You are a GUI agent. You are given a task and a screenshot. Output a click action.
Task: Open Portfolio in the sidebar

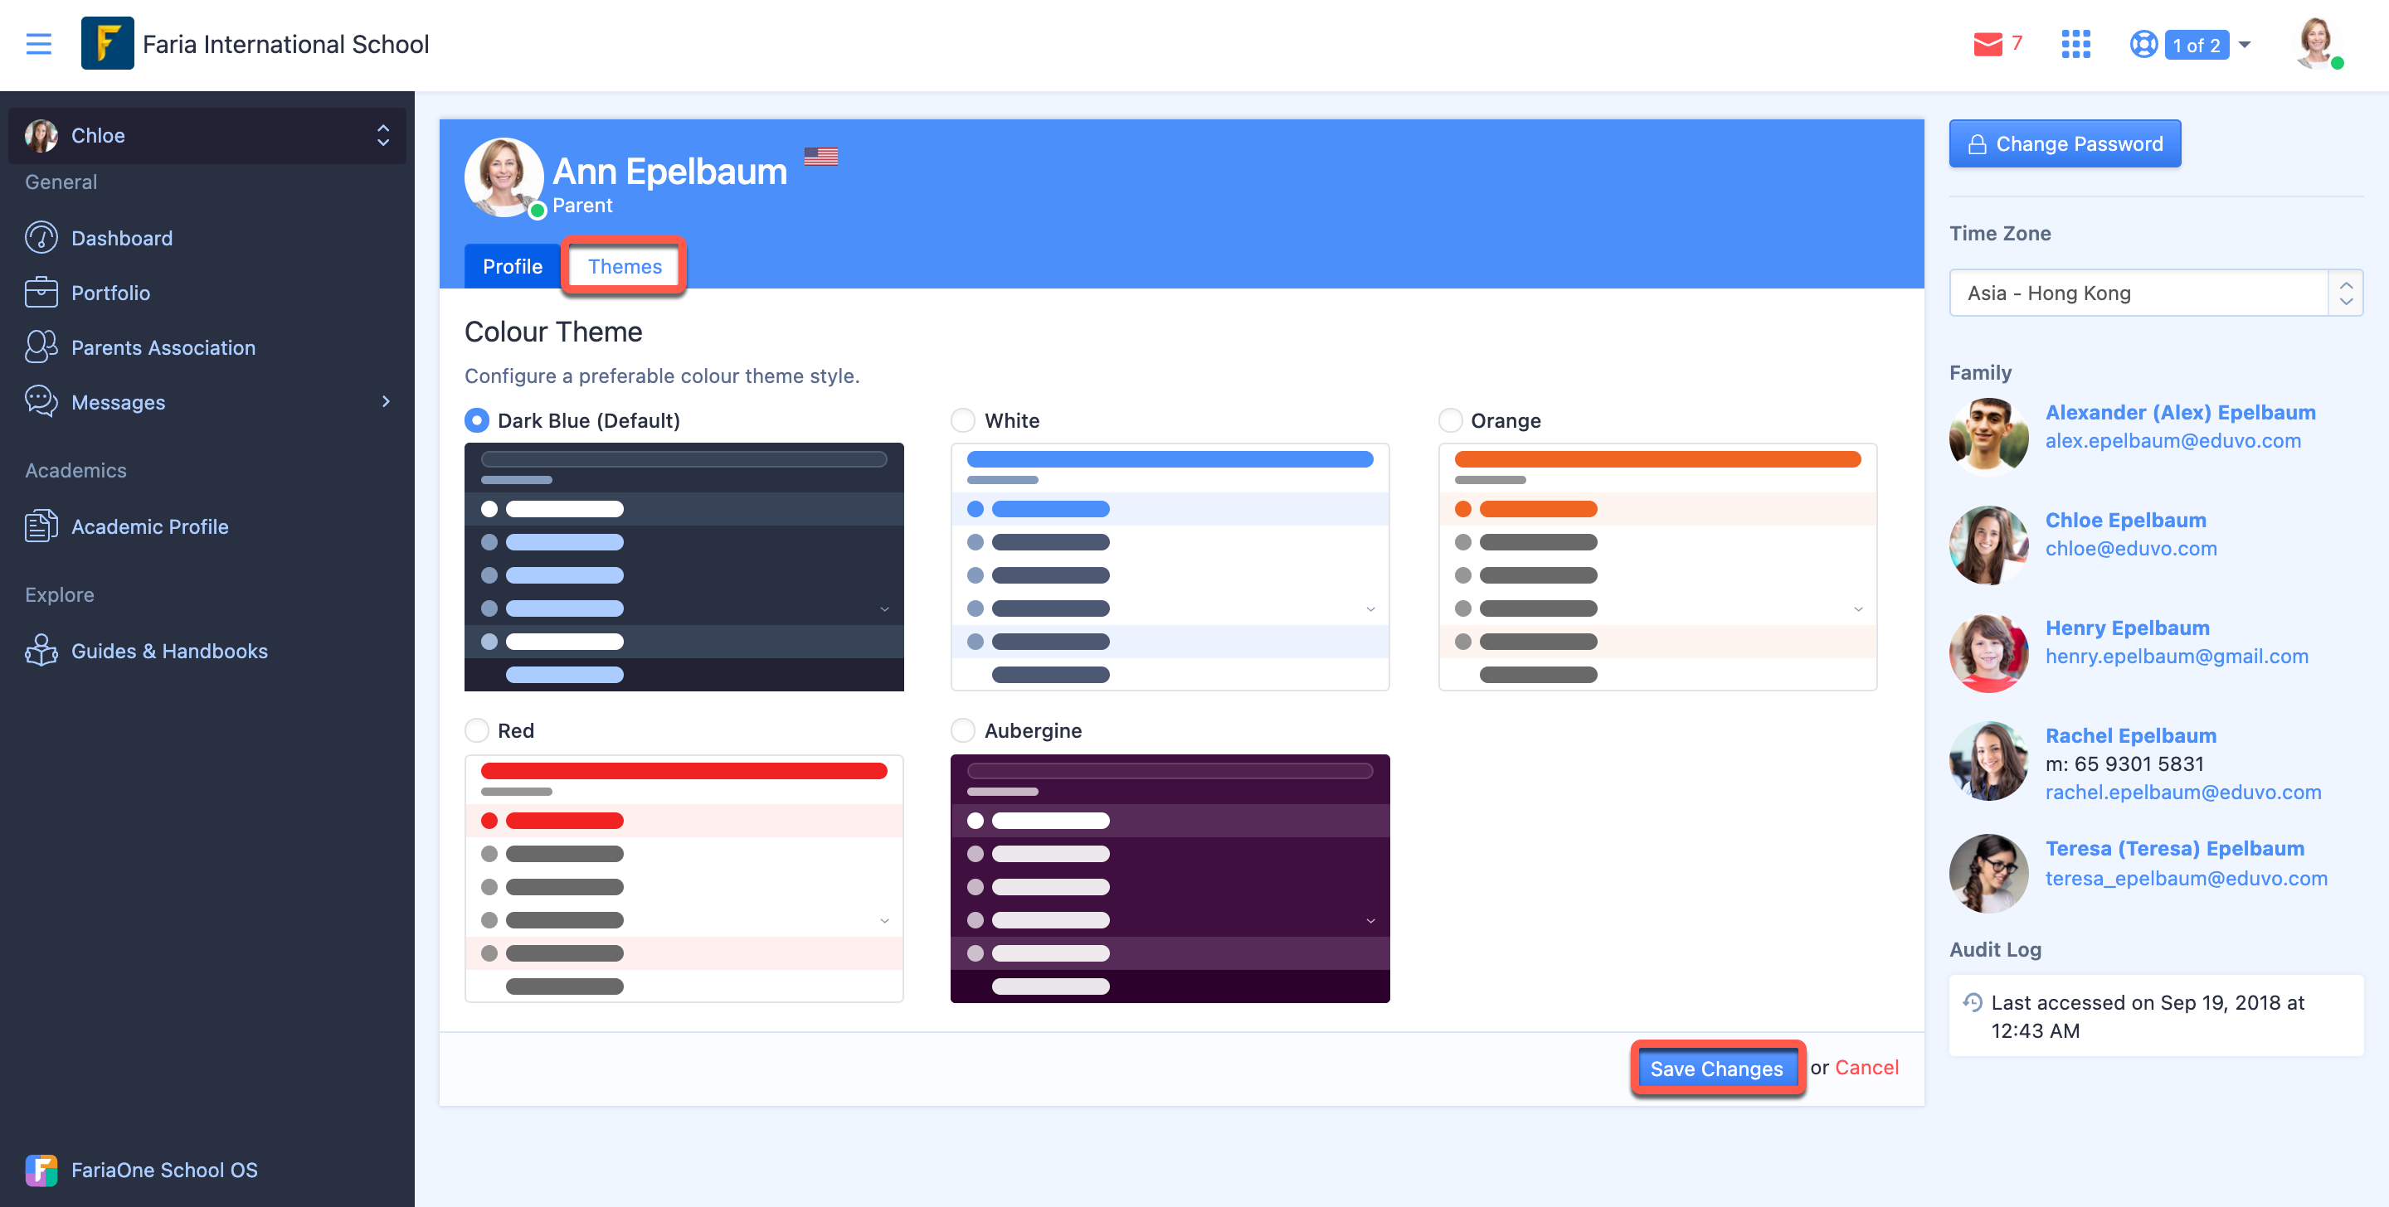point(110,292)
